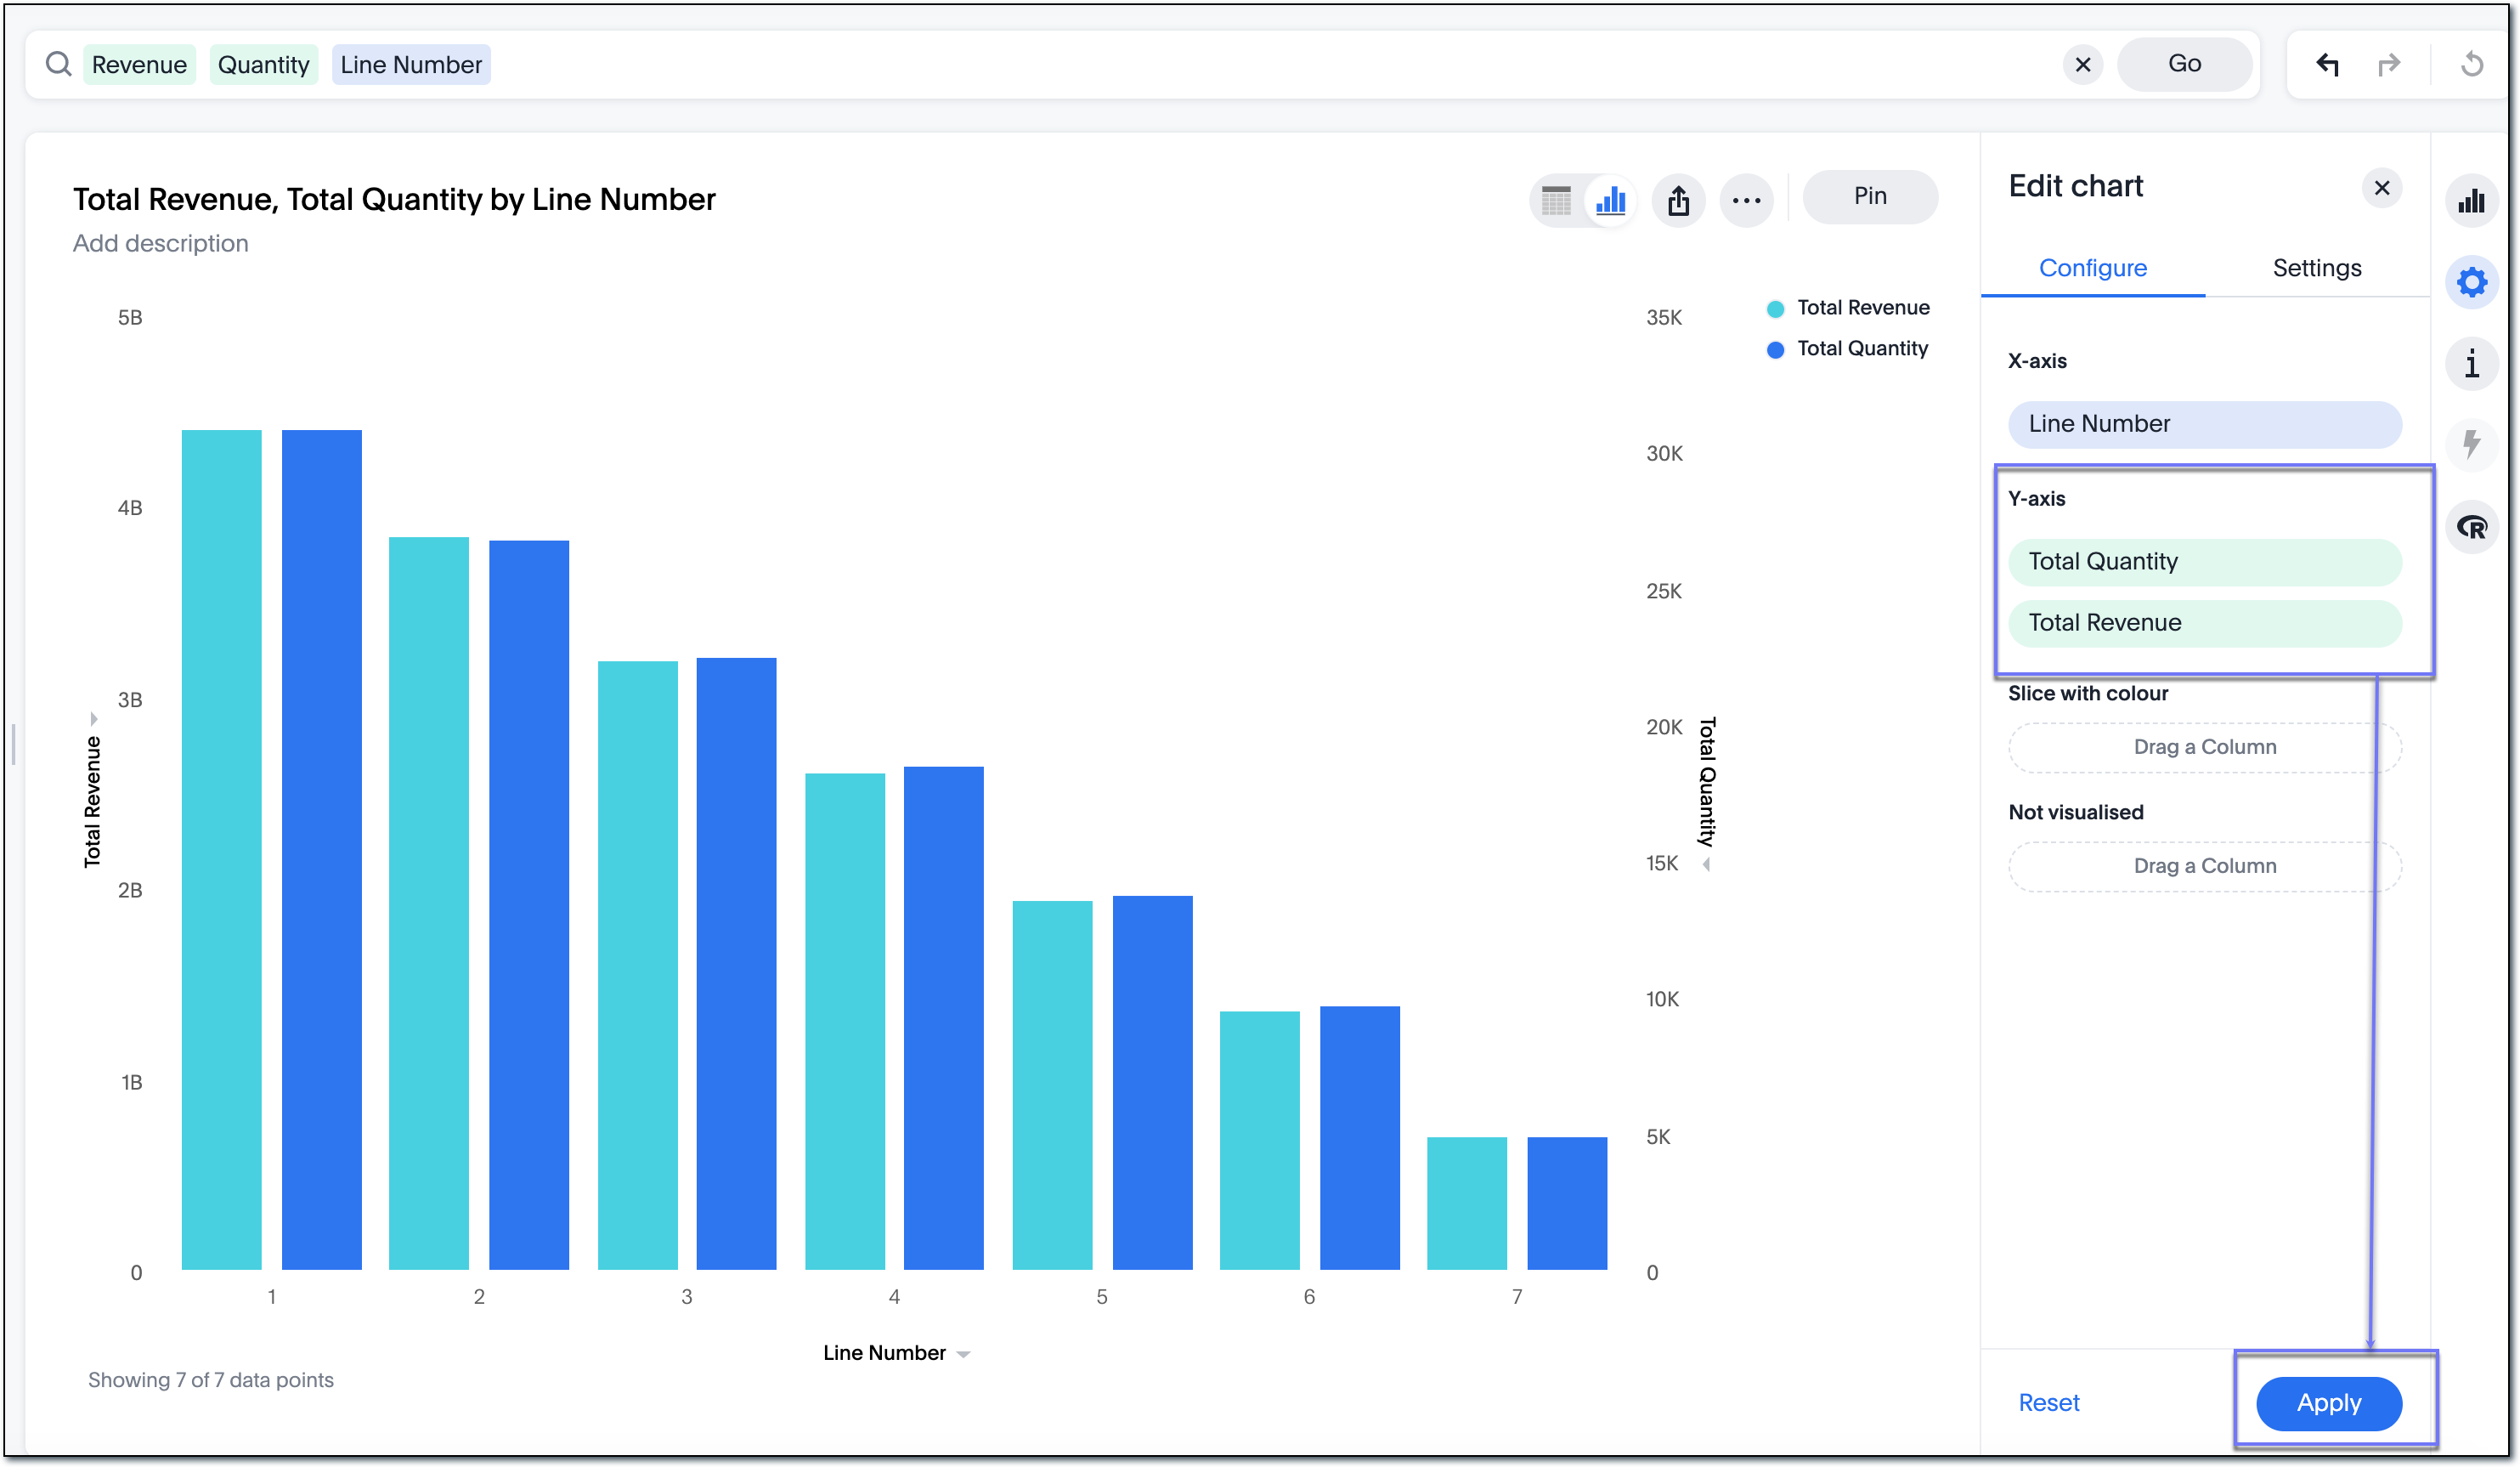
Task: Click the redo arrow icon
Action: point(2389,65)
